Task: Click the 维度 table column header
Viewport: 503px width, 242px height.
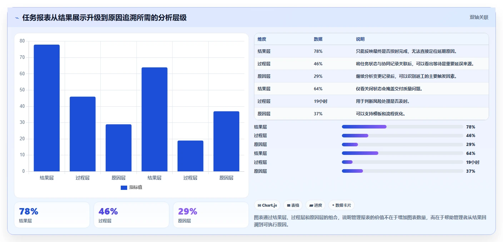Action: point(262,39)
